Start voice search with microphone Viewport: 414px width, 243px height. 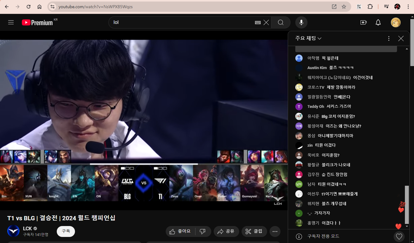click(x=301, y=22)
